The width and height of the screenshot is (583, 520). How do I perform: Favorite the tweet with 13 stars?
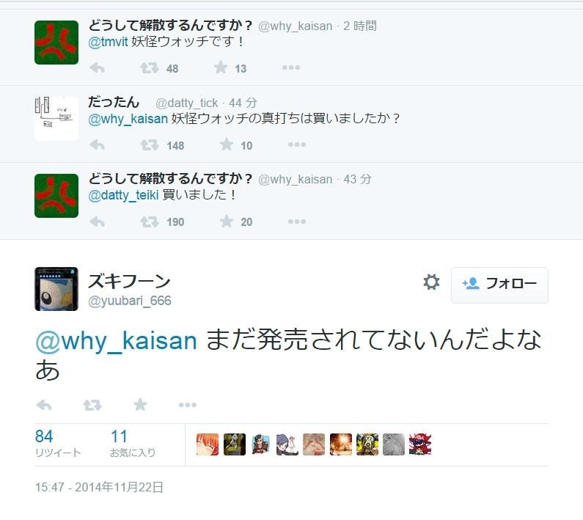(x=221, y=67)
